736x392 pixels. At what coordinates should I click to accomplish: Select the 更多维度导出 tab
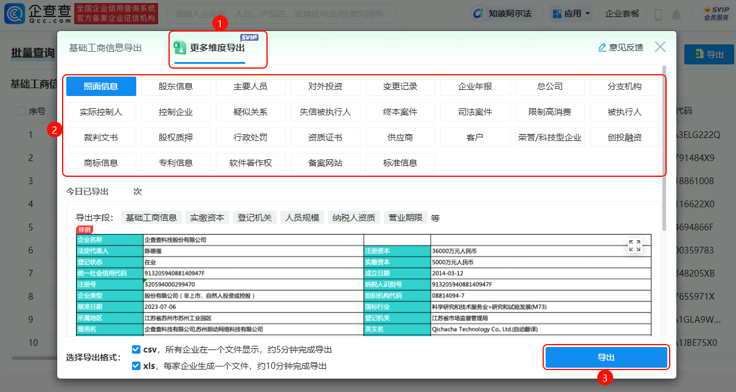tap(217, 48)
